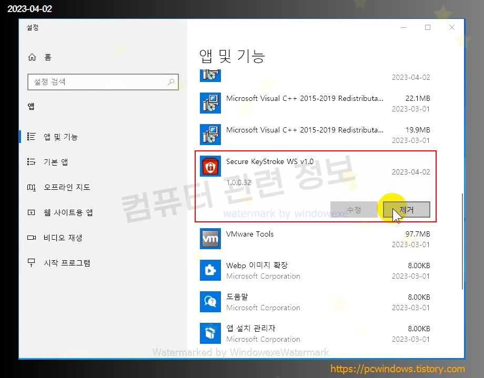Click the version text 1.0.0.32
Image resolution: width=484 pixels, height=378 pixels.
[239, 182]
